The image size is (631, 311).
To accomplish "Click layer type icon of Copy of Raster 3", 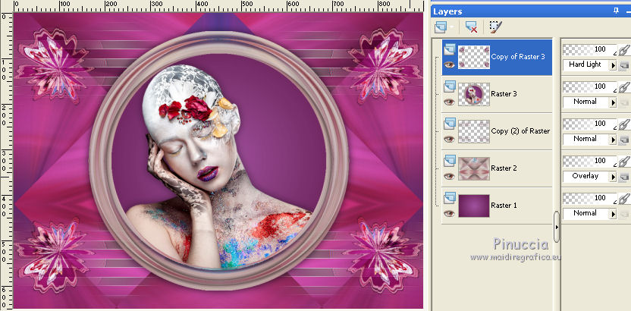I will pyautogui.click(x=450, y=49).
